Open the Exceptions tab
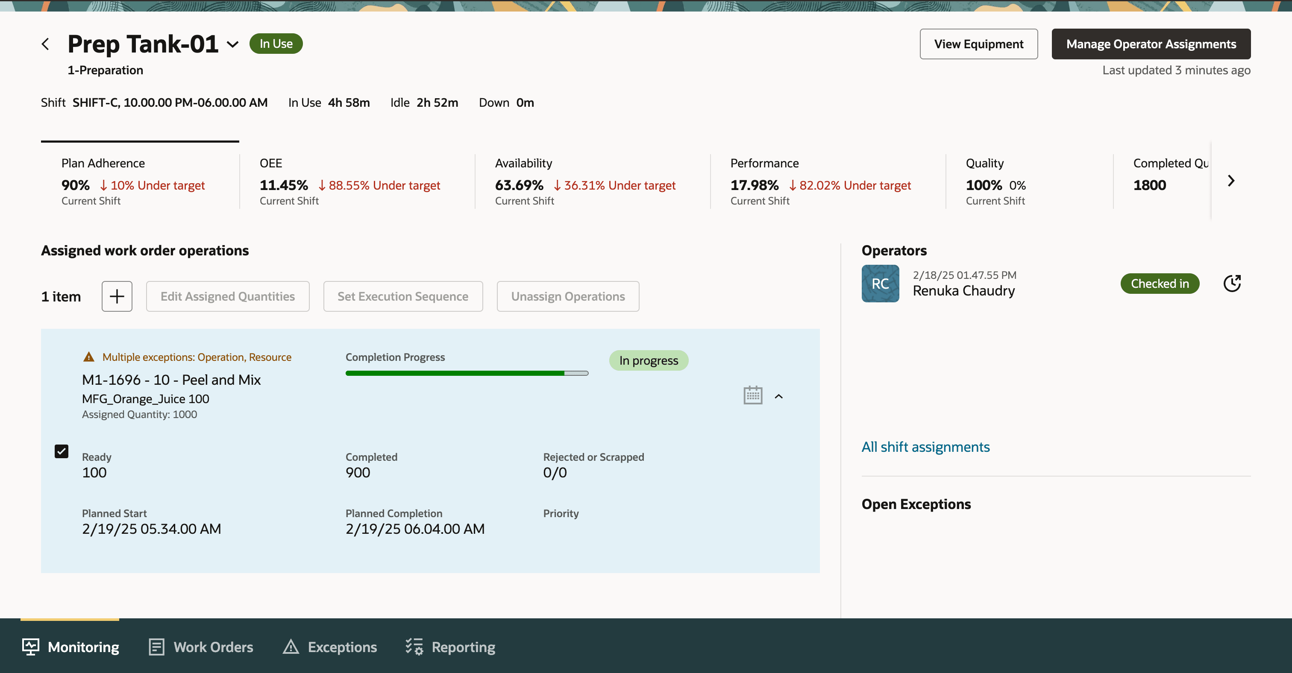The width and height of the screenshot is (1292, 673). [330, 647]
